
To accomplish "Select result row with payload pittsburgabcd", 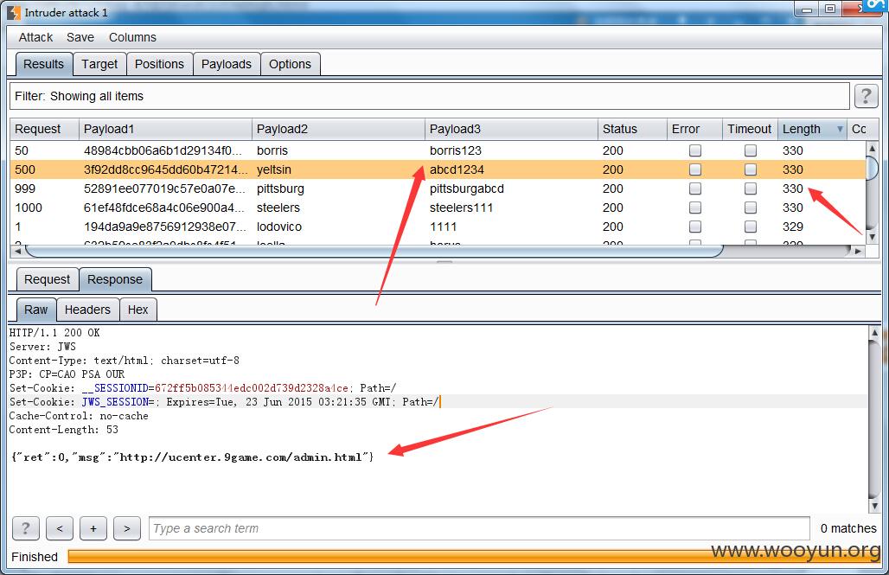I will click(x=438, y=188).
